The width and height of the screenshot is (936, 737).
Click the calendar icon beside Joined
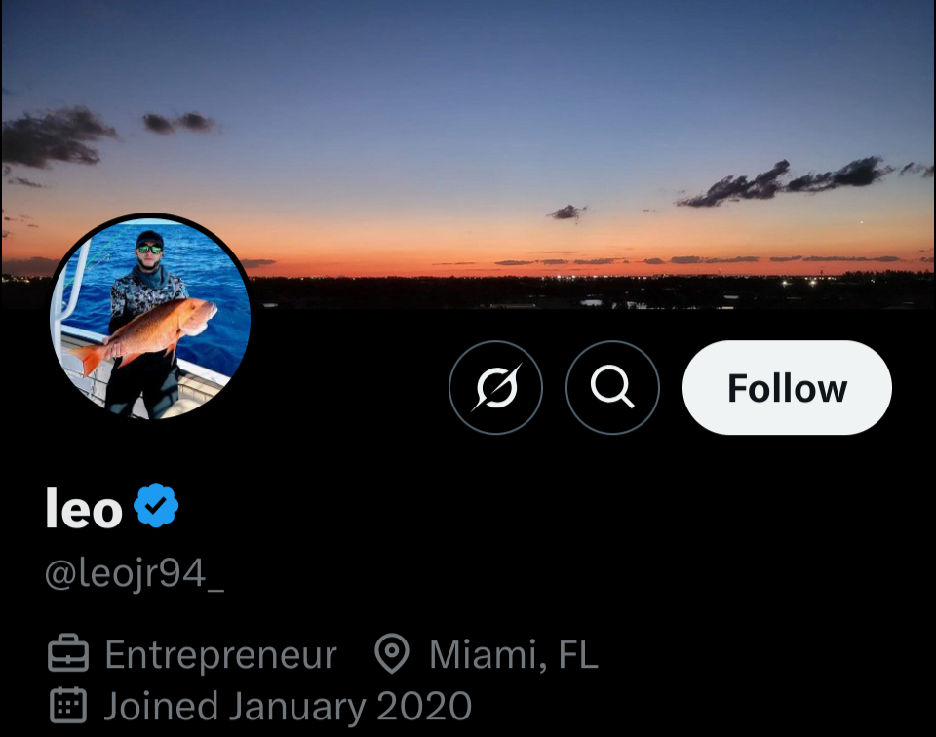[x=68, y=705]
